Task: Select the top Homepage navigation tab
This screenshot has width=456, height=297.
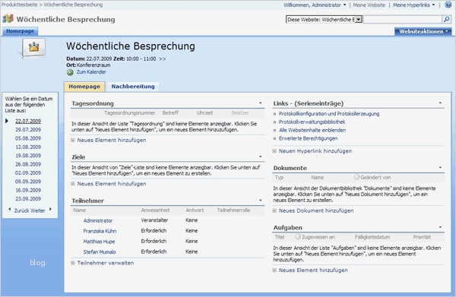Action: pos(20,31)
